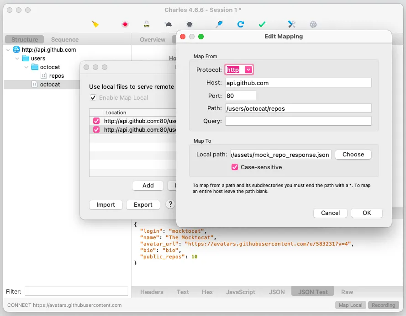
Task: Toggle breakpoints using the hexagon icon
Action: [x=189, y=24]
